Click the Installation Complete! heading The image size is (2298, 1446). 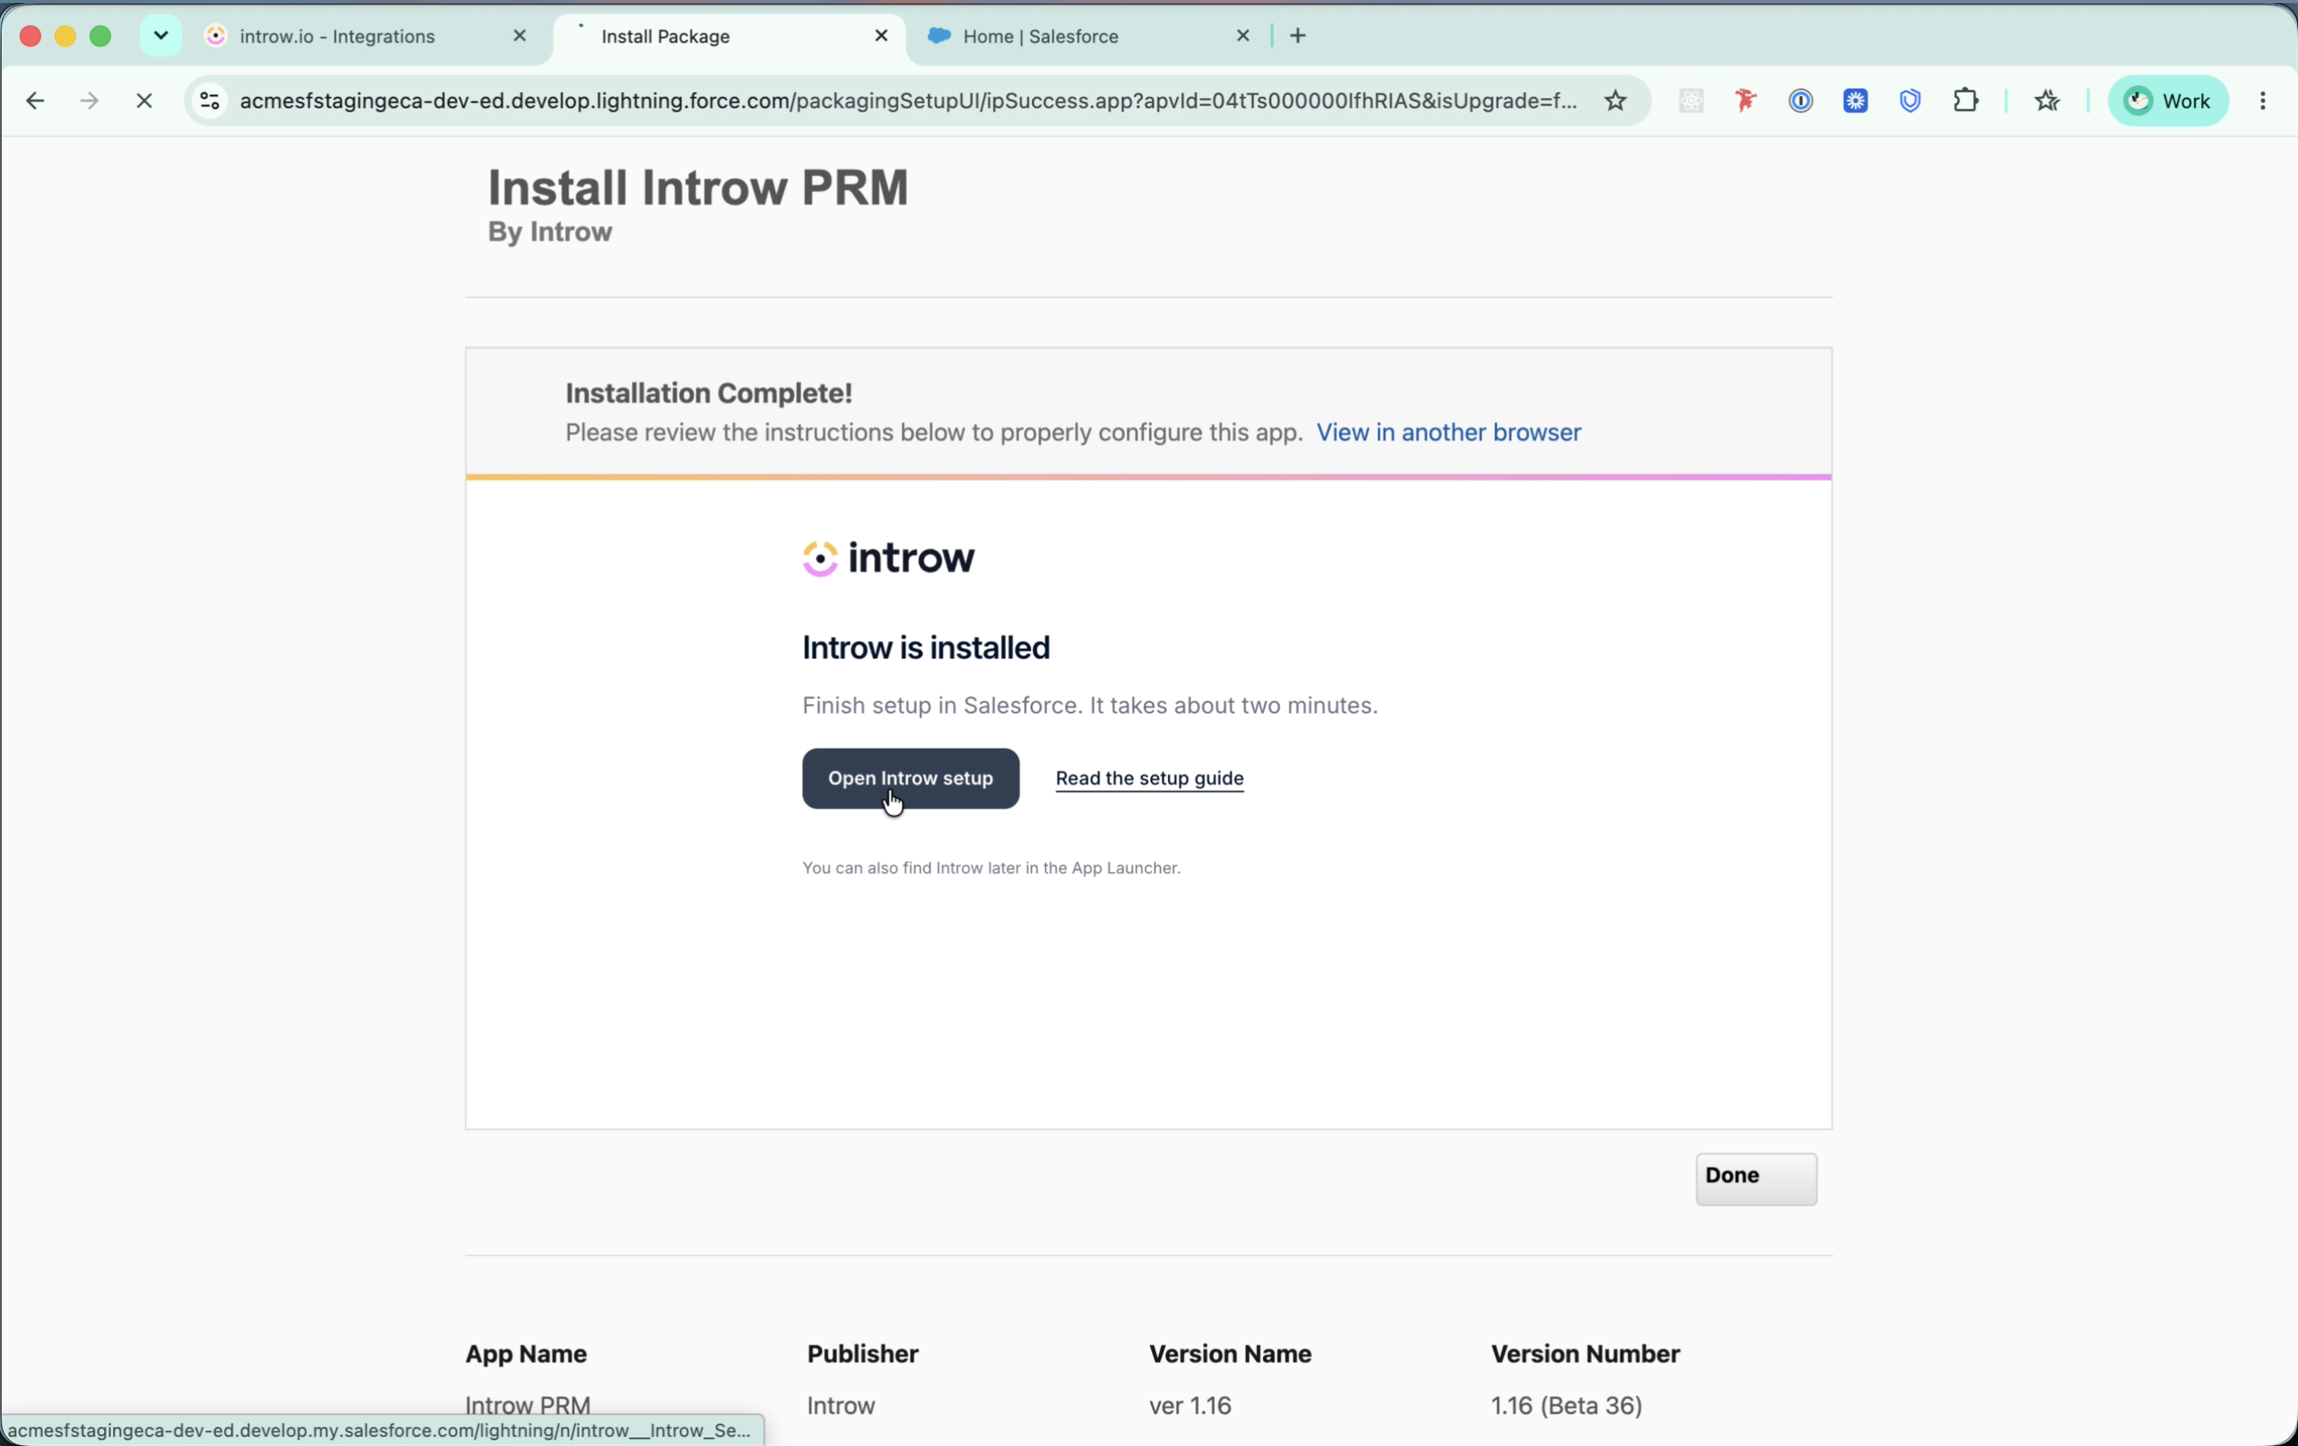pos(708,393)
